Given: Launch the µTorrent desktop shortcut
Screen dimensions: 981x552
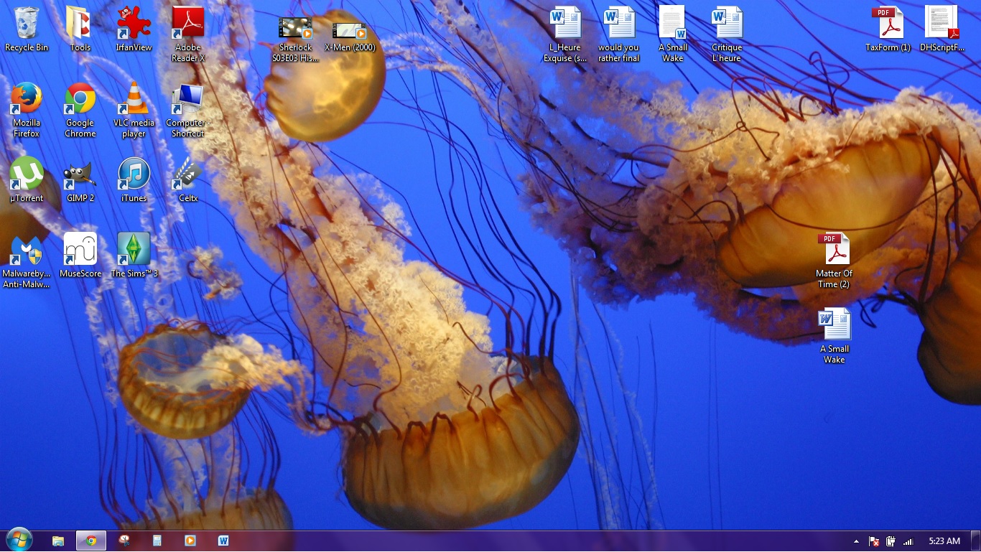Looking at the screenshot, I should [x=27, y=180].
